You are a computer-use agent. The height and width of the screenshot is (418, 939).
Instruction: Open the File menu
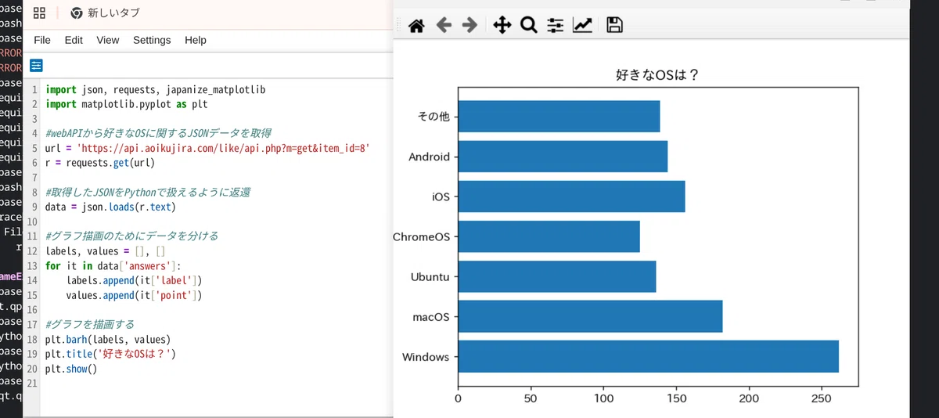coord(42,40)
